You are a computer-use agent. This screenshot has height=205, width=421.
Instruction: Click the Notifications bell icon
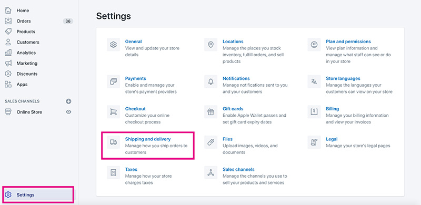(211, 81)
